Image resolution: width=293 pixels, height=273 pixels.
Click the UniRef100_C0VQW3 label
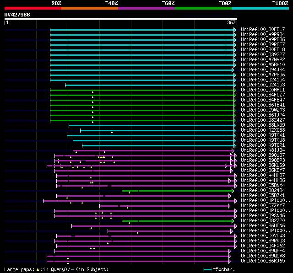pos(263,236)
